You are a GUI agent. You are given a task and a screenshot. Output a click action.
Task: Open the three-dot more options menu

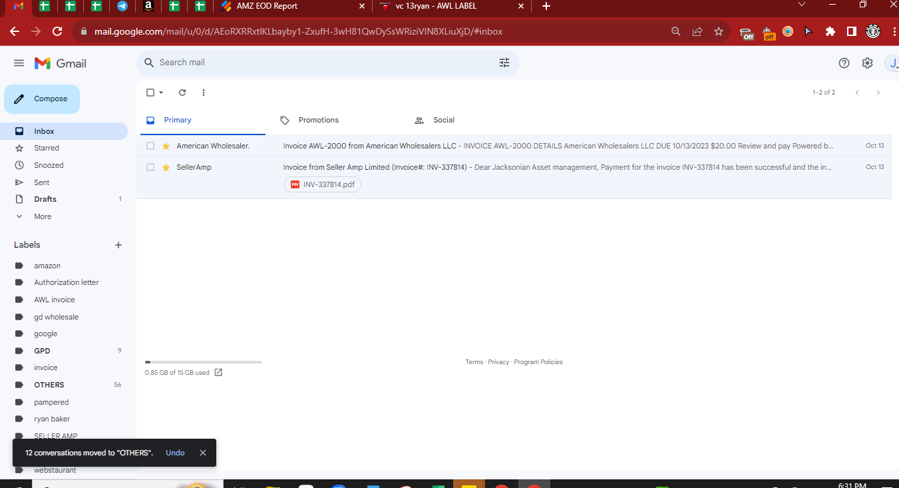point(204,93)
